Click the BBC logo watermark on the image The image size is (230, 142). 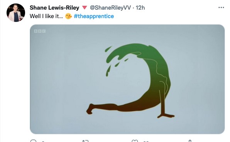40,31
